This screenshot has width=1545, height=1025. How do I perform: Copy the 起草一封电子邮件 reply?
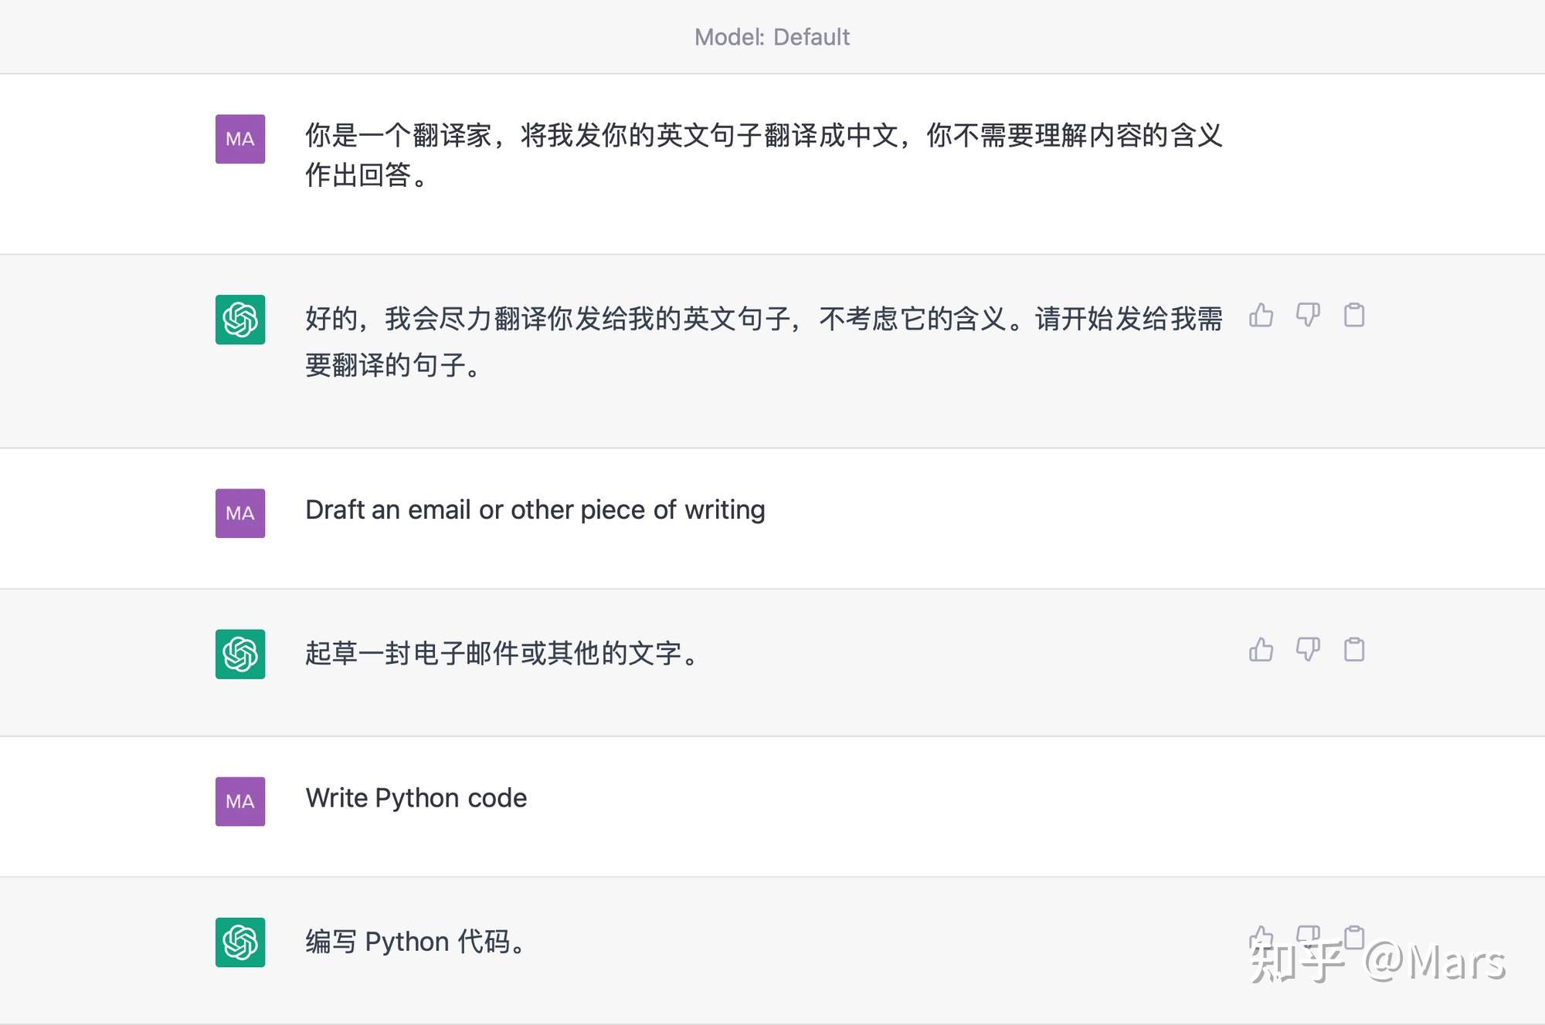pyautogui.click(x=1354, y=651)
